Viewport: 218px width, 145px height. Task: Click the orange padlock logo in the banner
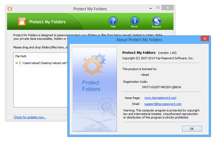pyautogui.click(x=22, y=22)
